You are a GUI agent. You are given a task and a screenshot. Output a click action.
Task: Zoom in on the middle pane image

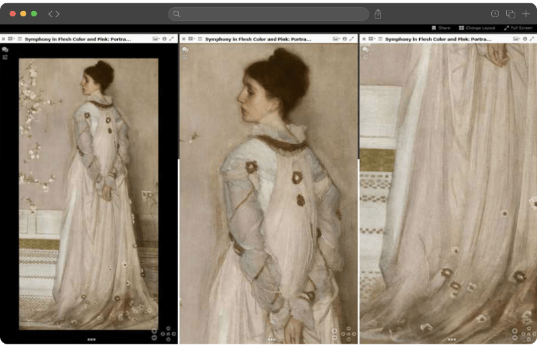335,331
